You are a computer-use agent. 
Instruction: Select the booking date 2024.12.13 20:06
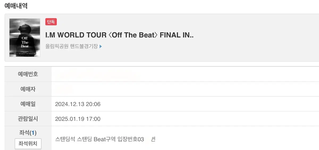[78, 104]
